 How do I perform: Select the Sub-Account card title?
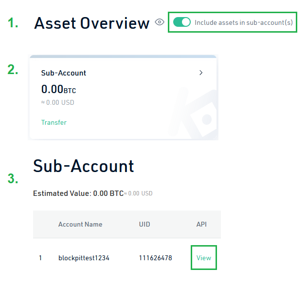(64, 73)
